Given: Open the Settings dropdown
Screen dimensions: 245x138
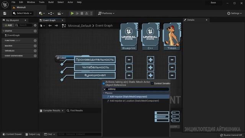Looking at the screenshot, I should click(x=234, y=13).
